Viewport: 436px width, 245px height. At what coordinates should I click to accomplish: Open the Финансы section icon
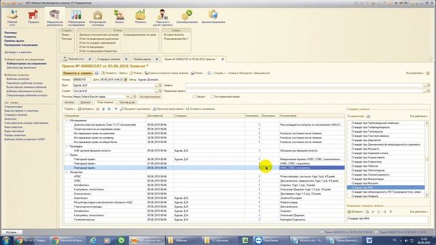coord(140,16)
